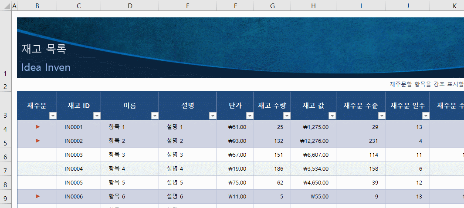This screenshot has width=464, height=208.
Task: Select stock quantity cell 151
Action: [x=272, y=155]
